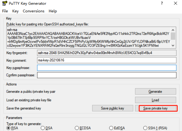Focus the Key passphrase field
The width and height of the screenshot is (182, 131).
click(x=107, y=68)
